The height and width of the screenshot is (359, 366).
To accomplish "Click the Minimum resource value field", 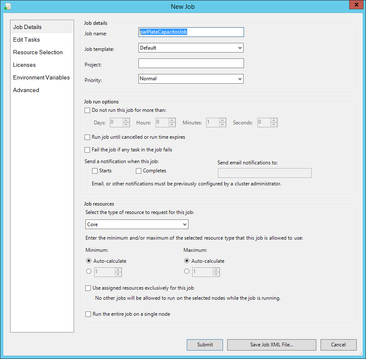I will click(x=105, y=272).
